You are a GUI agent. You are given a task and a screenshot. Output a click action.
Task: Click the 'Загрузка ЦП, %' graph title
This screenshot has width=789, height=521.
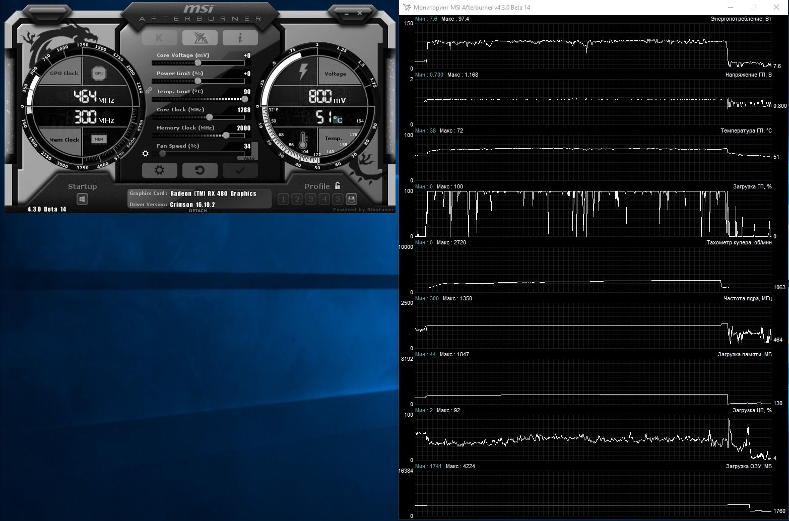coord(752,410)
